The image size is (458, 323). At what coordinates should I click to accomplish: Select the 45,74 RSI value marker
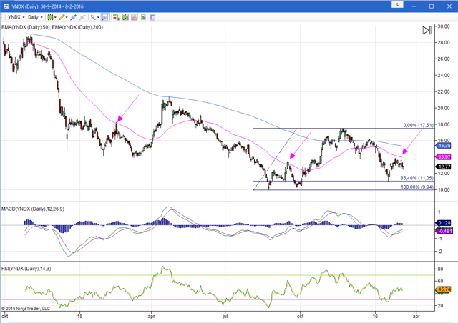[x=444, y=289]
